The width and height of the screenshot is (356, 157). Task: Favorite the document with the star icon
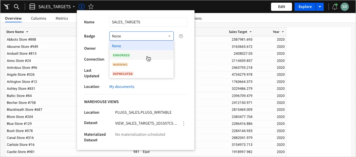pyautogui.click(x=91, y=7)
